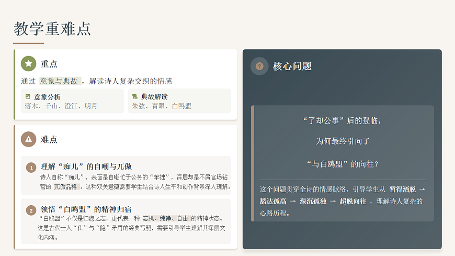
Task: Click the bold phrase 深沉孤独
Action: pyautogui.click(x=313, y=202)
